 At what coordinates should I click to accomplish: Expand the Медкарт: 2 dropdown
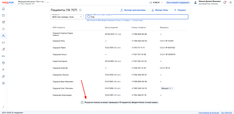pyautogui.click(x=167, y=88)
